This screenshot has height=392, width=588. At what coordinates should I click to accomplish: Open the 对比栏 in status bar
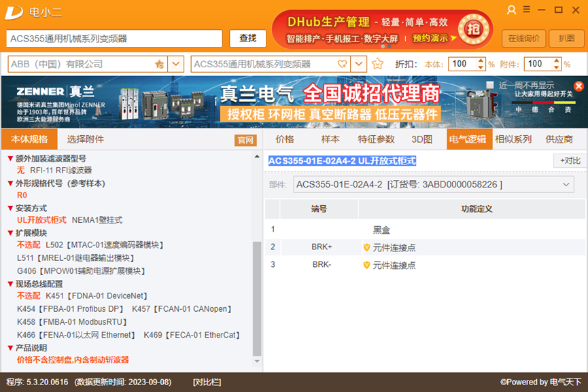[207, 382]
